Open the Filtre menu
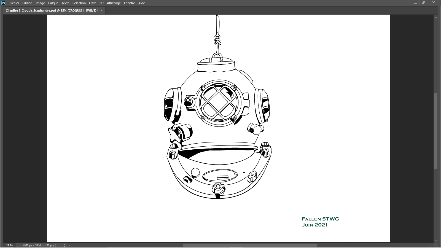The image size is (441, 248). 93,3
